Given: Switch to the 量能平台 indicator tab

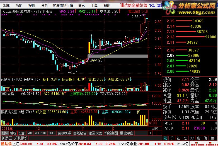Looking at the screenshot, I should click(x=127, y=133).
